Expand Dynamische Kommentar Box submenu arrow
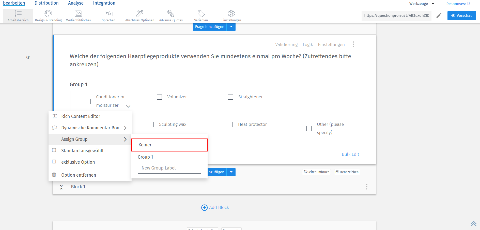Viewport: 480px width, 230px height. click(x=125, y=128)
